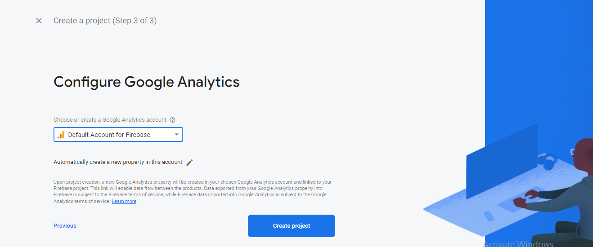Open the Default Account for Firebase dropdown

118,135
